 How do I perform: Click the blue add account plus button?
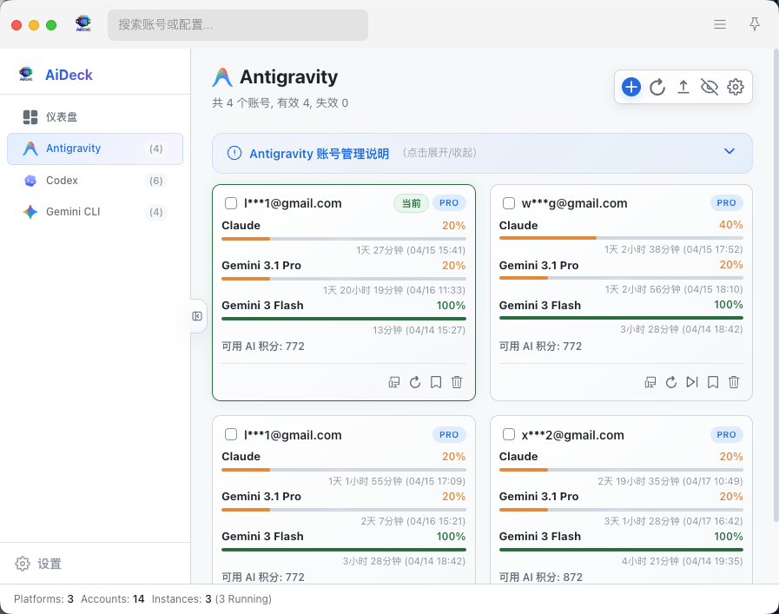631,87
